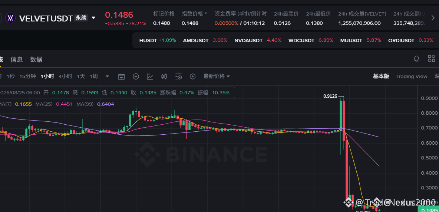439x212 pixels.
Task: Open the VELVETUSDT pair selector dropdown arrow
Action: (x=93, y=18)
